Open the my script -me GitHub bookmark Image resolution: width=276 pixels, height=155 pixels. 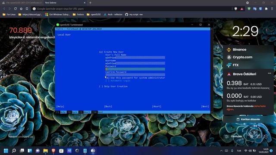pos(134,14)
